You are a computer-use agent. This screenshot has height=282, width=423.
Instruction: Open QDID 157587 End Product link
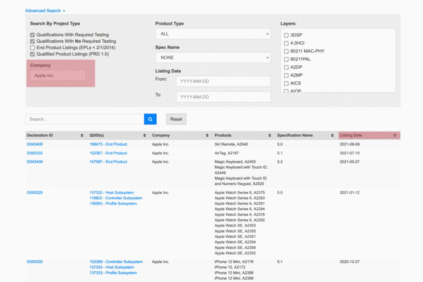tap(108, 162)
